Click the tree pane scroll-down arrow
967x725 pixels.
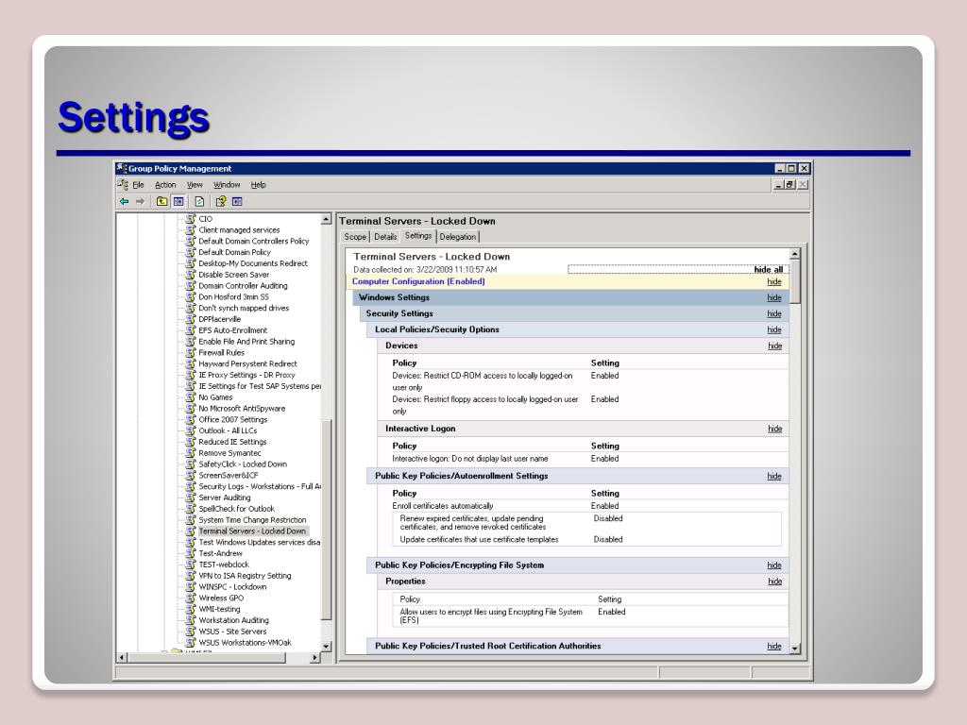(x=326, y=646)
